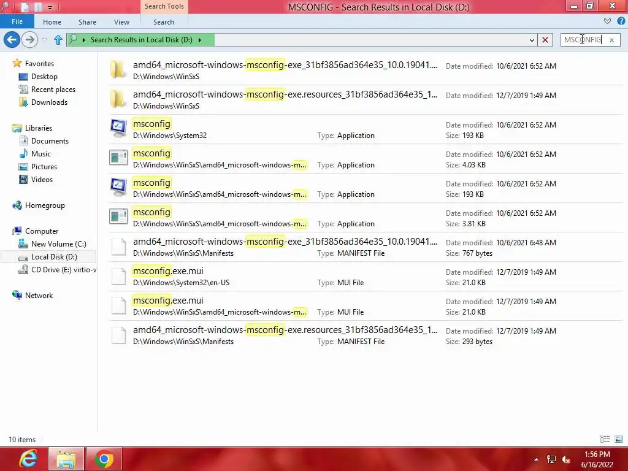Click the Forward navigation arrow
Viewport: 628px width, 471px height.
click(29, 40)
